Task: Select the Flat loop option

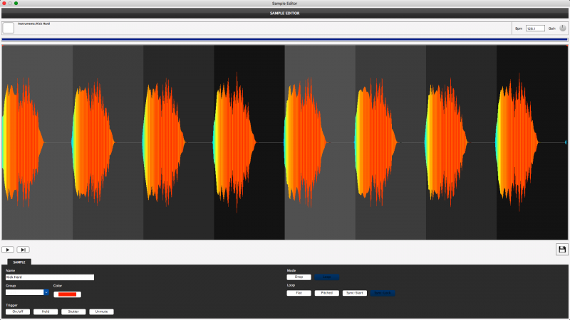Action: [299, 293]
